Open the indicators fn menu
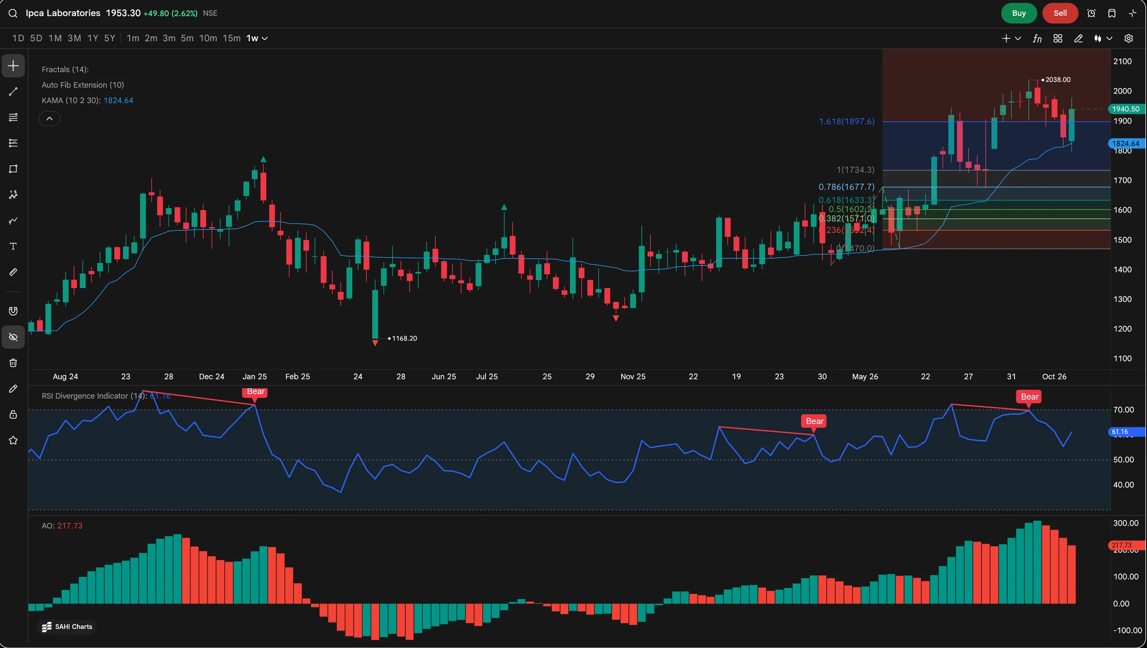 (1037, 39)
